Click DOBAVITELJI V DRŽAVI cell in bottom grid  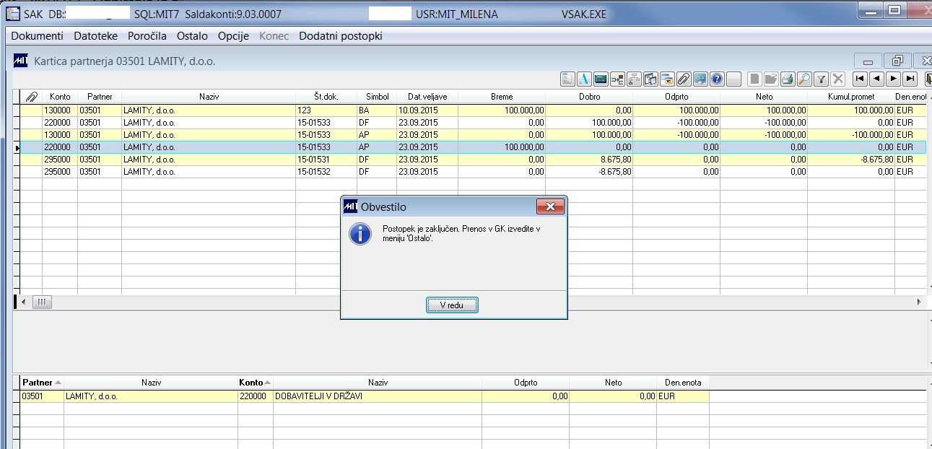point(378,396)
